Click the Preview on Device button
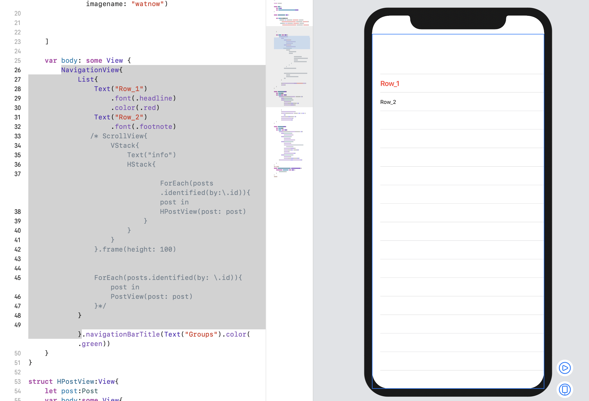Image resolution: width=589 pixels, height=401 pixels. tap(565, 389)
